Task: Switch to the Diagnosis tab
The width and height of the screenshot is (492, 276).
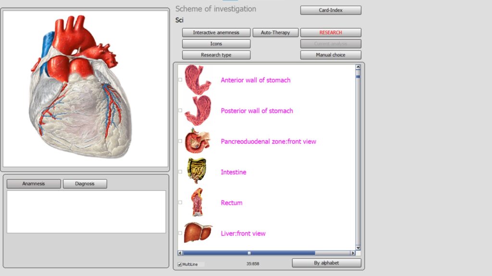Action: coord(85,184)
